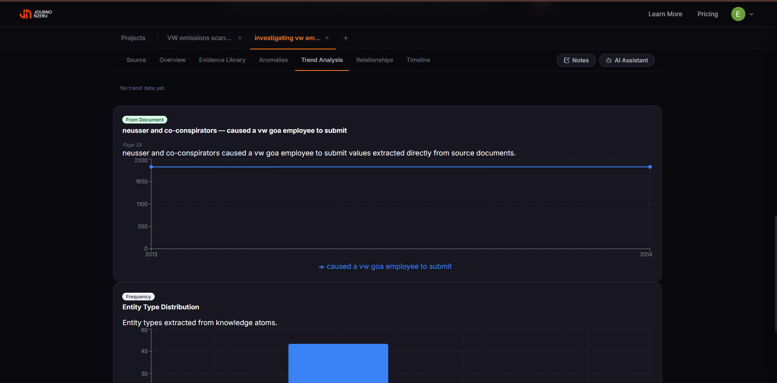This screenshot has width=777, height=383.
Task: Open the Pricing page
Action: 707,14
